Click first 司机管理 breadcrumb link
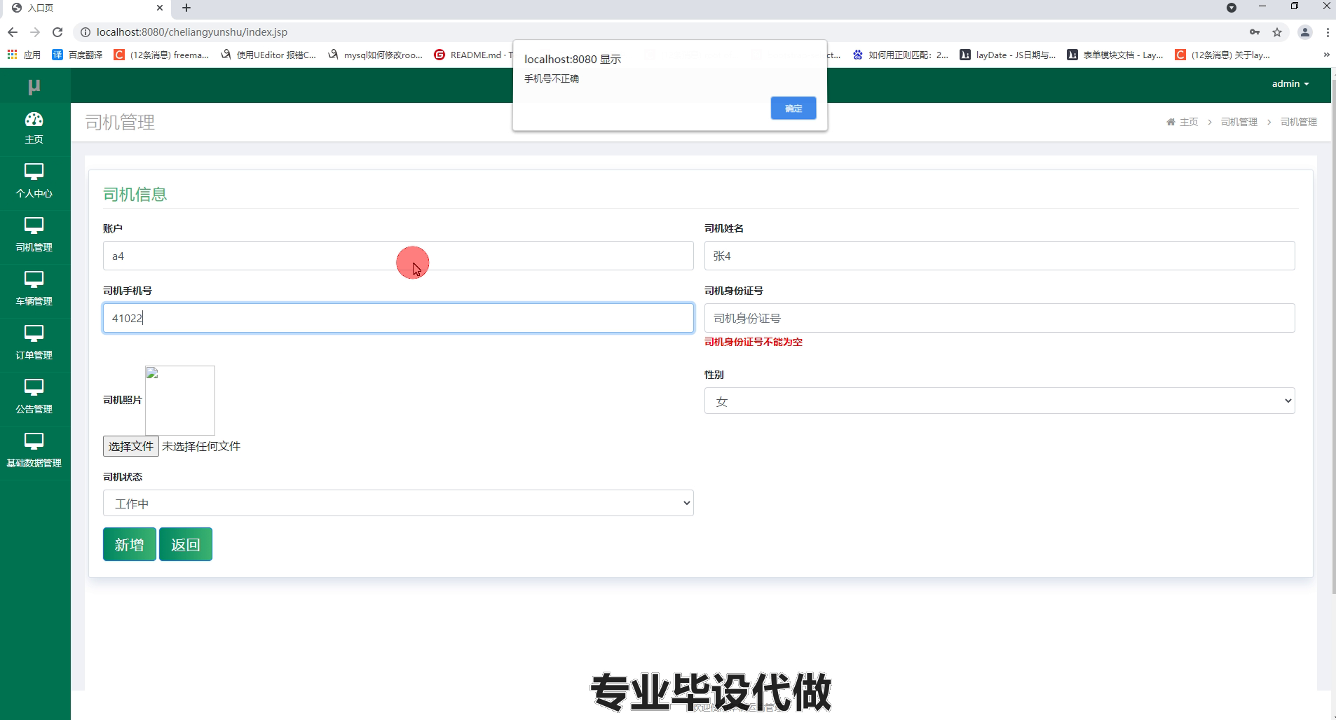The image size is (1336, 720). 1239,122
